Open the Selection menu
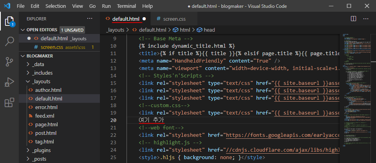Screen dimensions: 376x163 (56, 6)
